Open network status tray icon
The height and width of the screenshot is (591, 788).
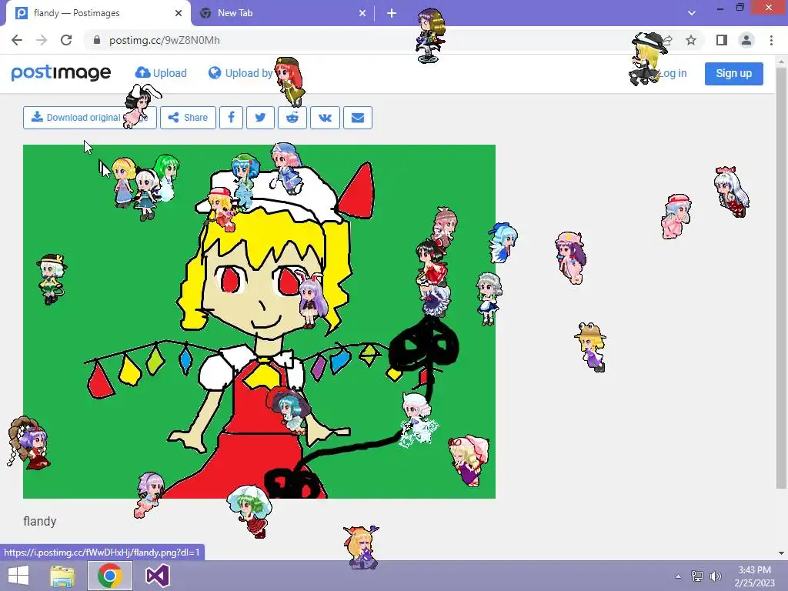[697, 576]
